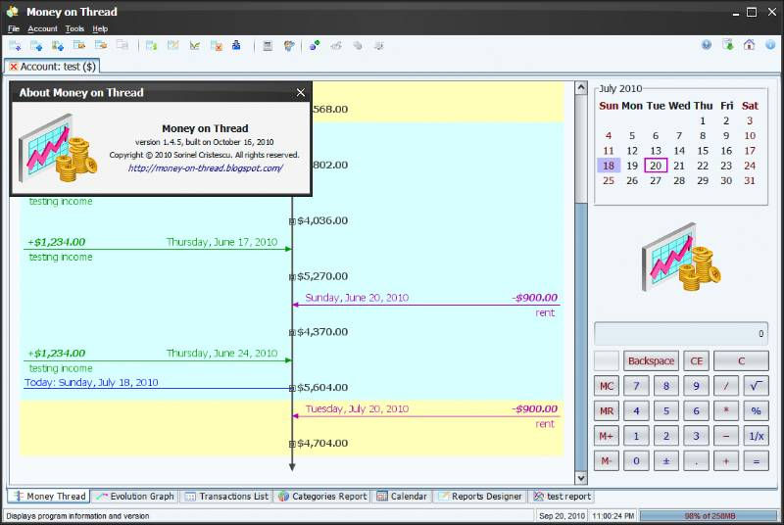This screenshot has height=525, width=784.
Task: Click the CE calculator button
Action: [x=696, y=360]
